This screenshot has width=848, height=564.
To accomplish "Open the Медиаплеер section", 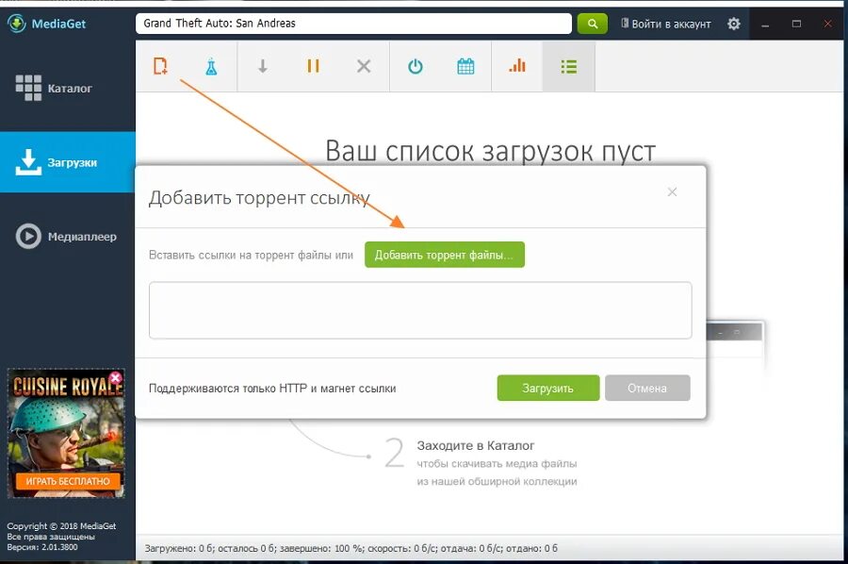I will click(x=68, y=237).
